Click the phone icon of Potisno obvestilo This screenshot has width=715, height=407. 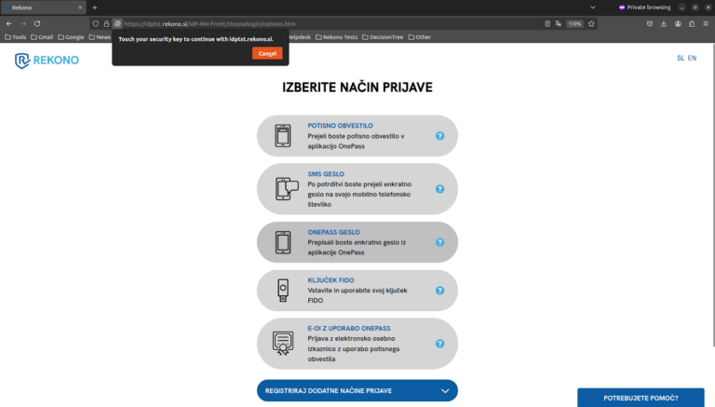tap(283, 136)
